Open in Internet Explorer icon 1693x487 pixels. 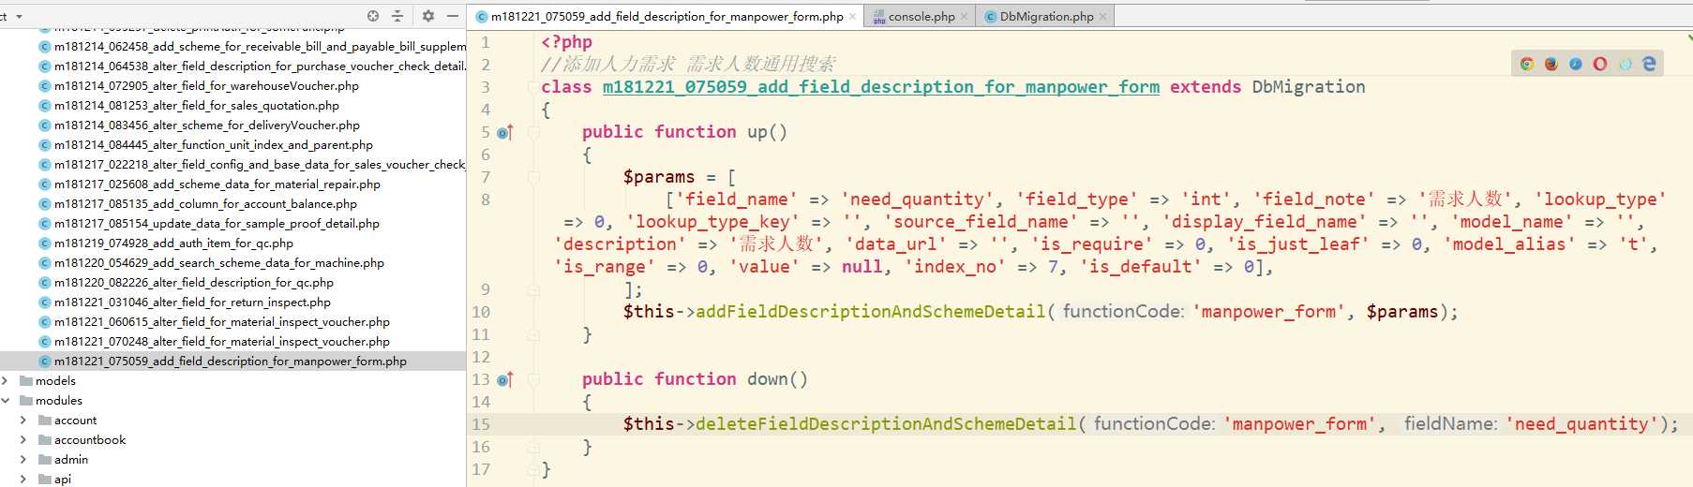point(1625,64)
